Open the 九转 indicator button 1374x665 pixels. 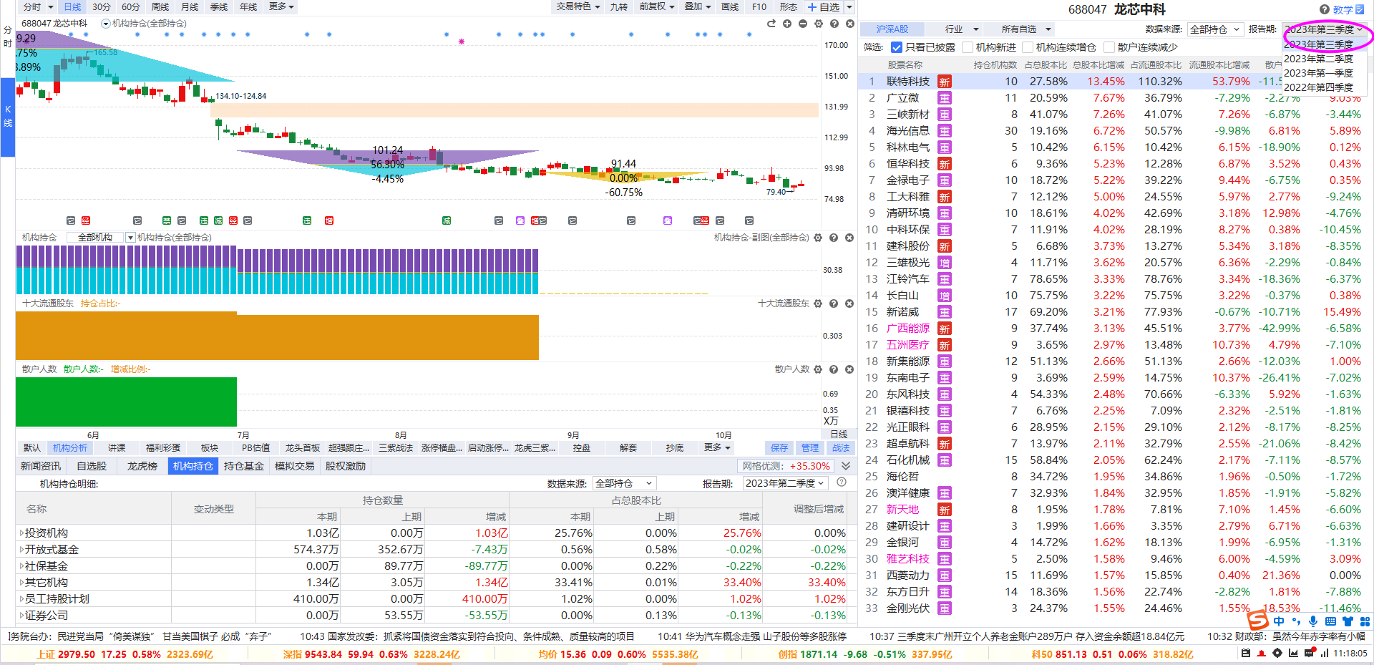[618, 6]
